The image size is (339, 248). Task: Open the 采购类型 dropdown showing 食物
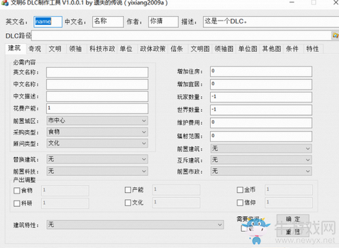(x=98, y=132)
